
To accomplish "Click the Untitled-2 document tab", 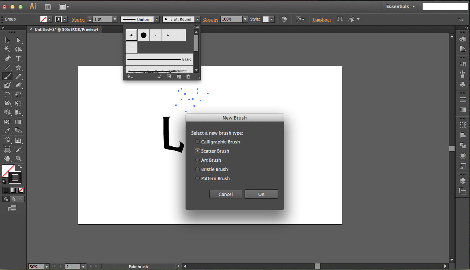I will click(66, 29).
